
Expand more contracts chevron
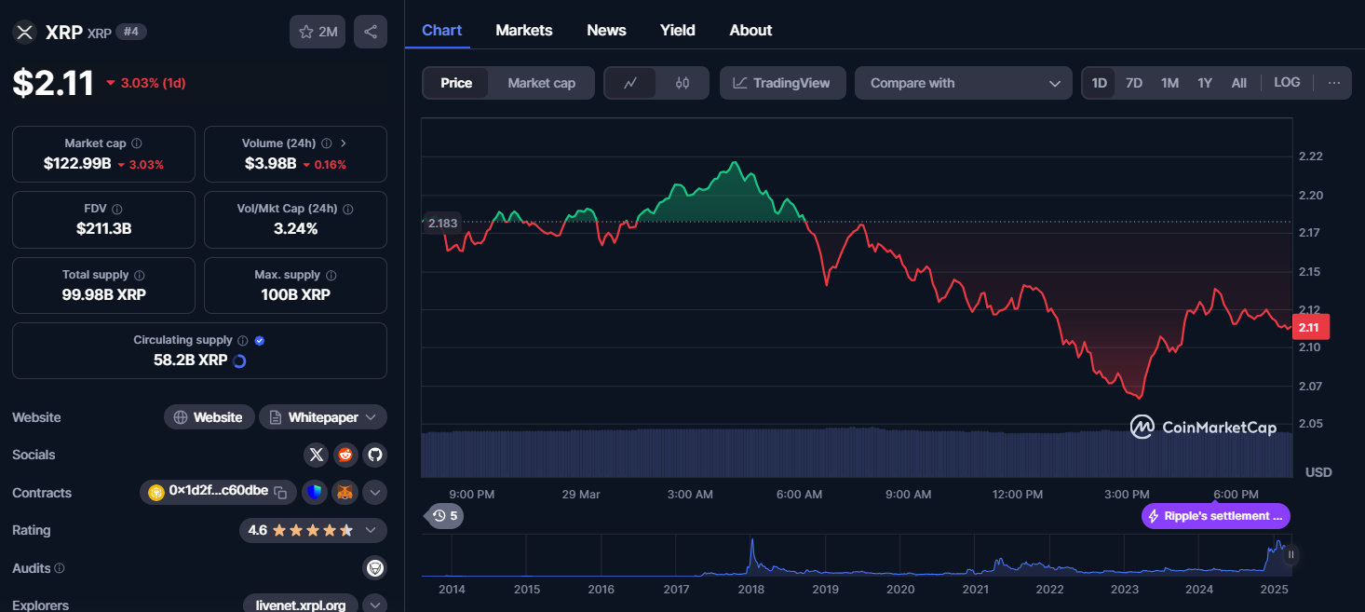click(x=374, y=492)
